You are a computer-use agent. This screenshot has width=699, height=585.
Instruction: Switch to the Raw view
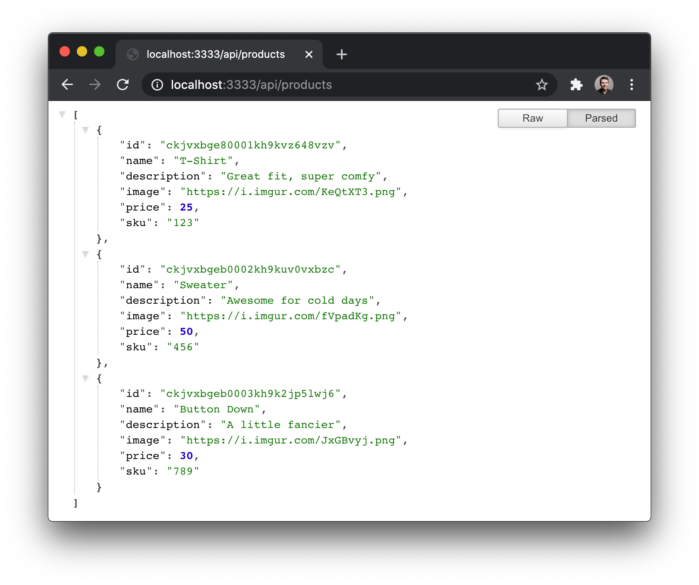(532, 118)
